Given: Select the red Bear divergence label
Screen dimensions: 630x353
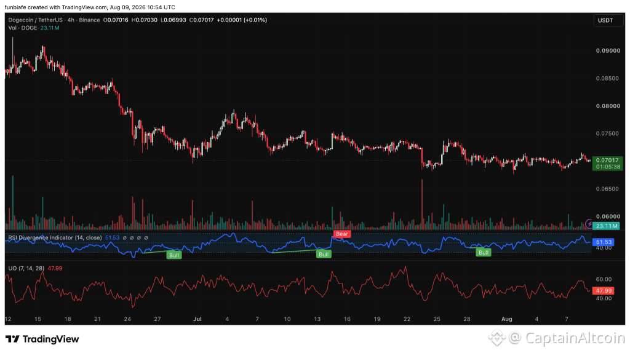Looking at the screenshot, I should (x=342, y=234).
